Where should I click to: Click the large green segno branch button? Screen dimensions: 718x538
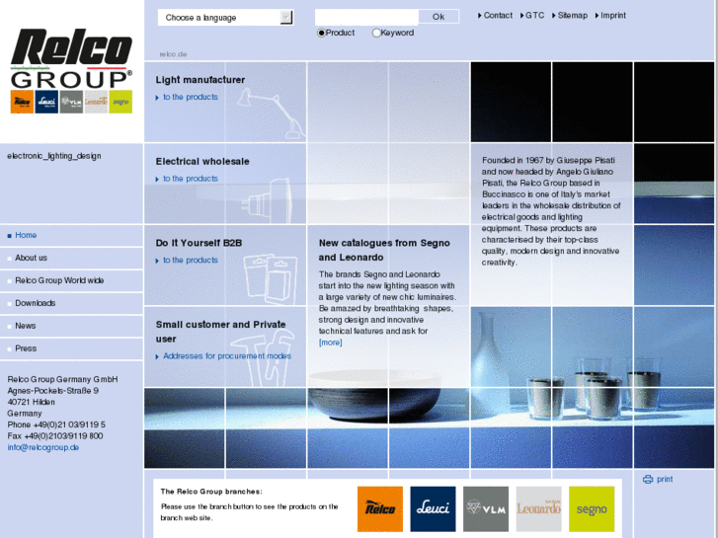[x=592, y=509]
